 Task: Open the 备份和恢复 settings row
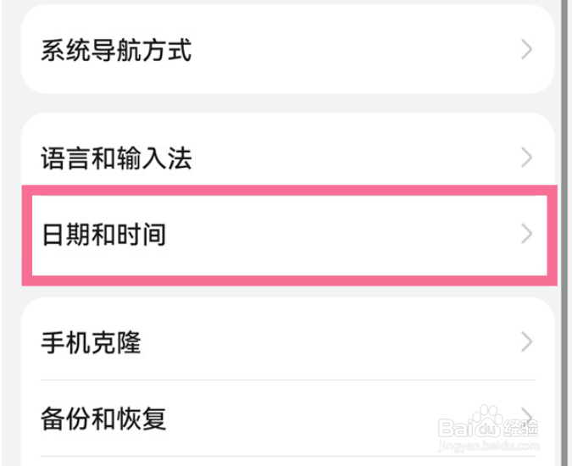(x=280, y=418)
